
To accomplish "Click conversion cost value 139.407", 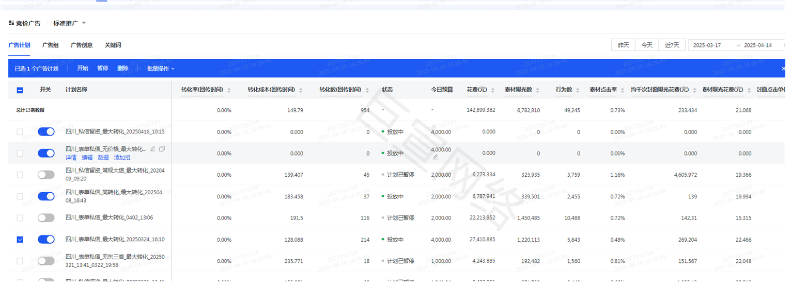I will coord(293,175).
